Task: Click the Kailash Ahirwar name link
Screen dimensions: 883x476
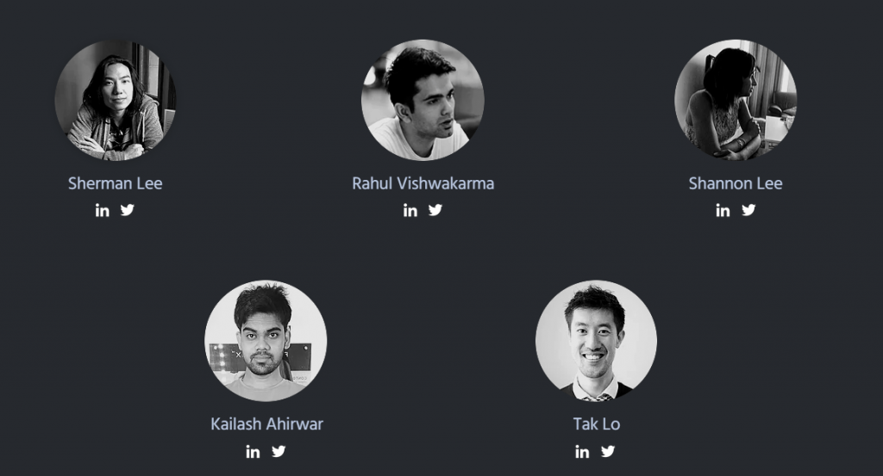Action: tap(267, 423)
